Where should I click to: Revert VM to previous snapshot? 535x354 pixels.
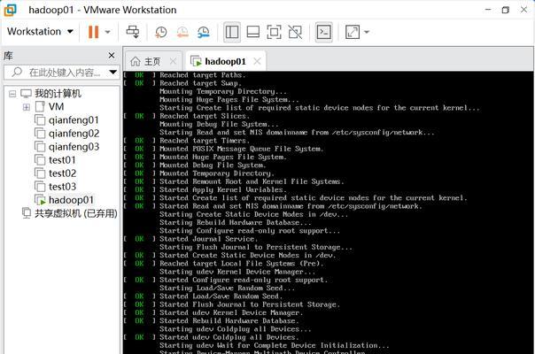[182, 32]
